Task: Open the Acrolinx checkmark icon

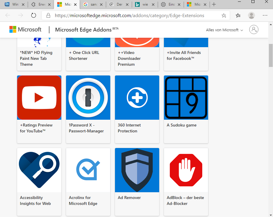Action: coord(88,170)
